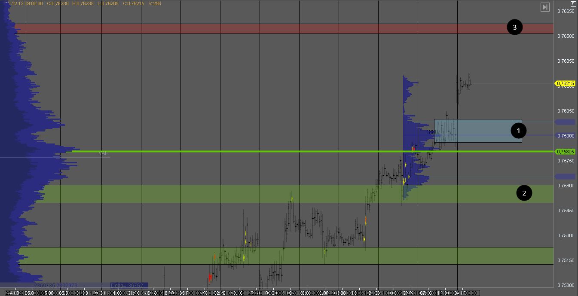Viewport: 578px width, 296px height.
Task: Select the red resistance zone at the top
Action: pyautogui.click(x=279, y=29)
